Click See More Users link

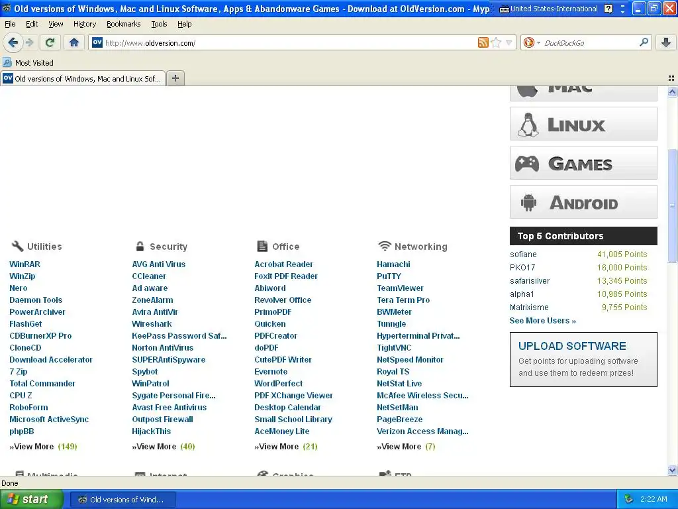pos(543,320)
